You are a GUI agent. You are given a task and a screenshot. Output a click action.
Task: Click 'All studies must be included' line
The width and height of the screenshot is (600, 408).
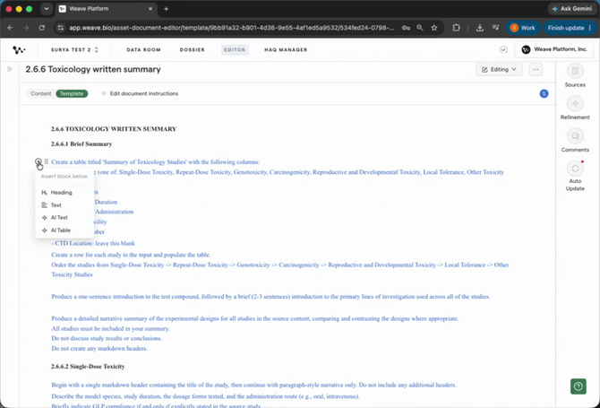pyautogui.click(x=110, y=329)
